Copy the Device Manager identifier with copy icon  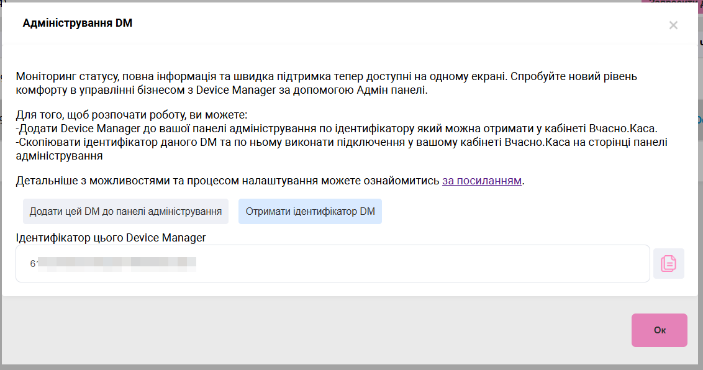tap(668, 263)
